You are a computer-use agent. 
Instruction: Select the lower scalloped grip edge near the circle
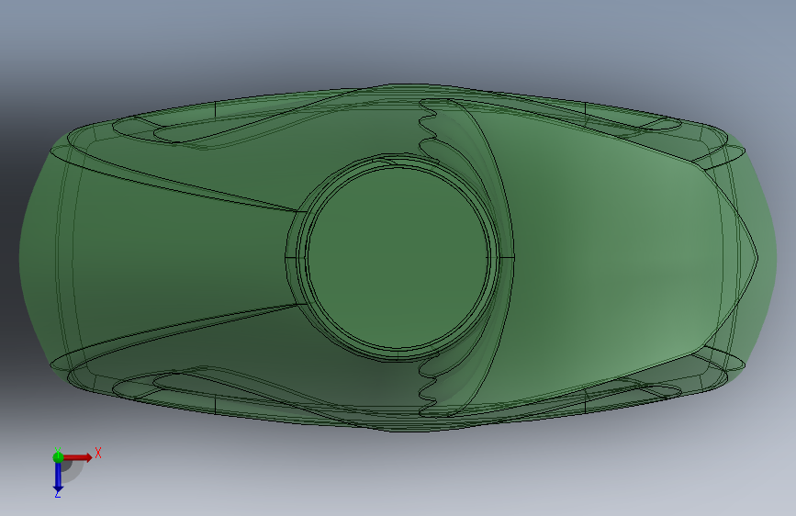click(x=430, y=386)
